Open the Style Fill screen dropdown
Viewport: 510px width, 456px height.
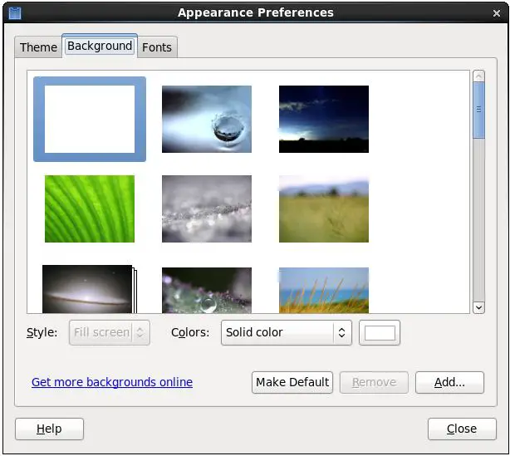[x=110, y=332]
